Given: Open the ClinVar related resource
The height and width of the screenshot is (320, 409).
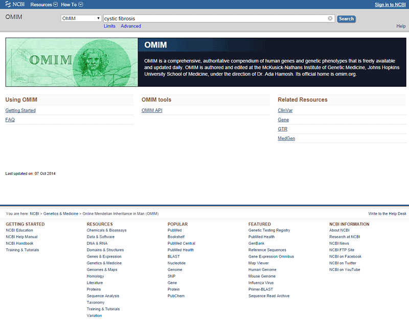Looking at the screenshot, I should tap(285, 110).
